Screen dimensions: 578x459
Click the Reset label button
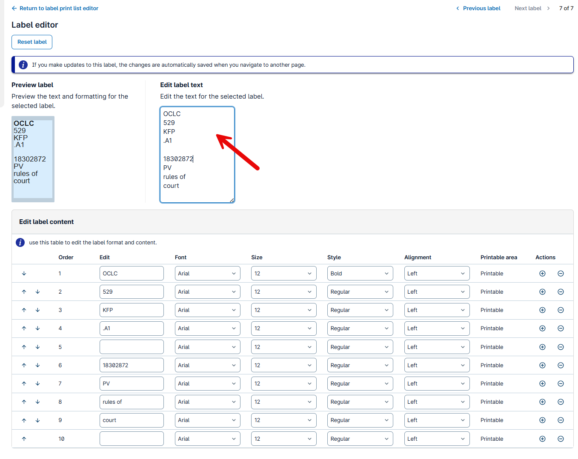[x=32, y=42]
